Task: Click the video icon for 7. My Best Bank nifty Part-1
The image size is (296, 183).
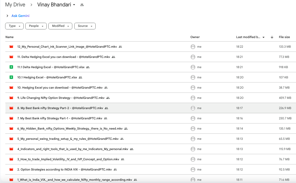Action: click(x=11, y=118)
